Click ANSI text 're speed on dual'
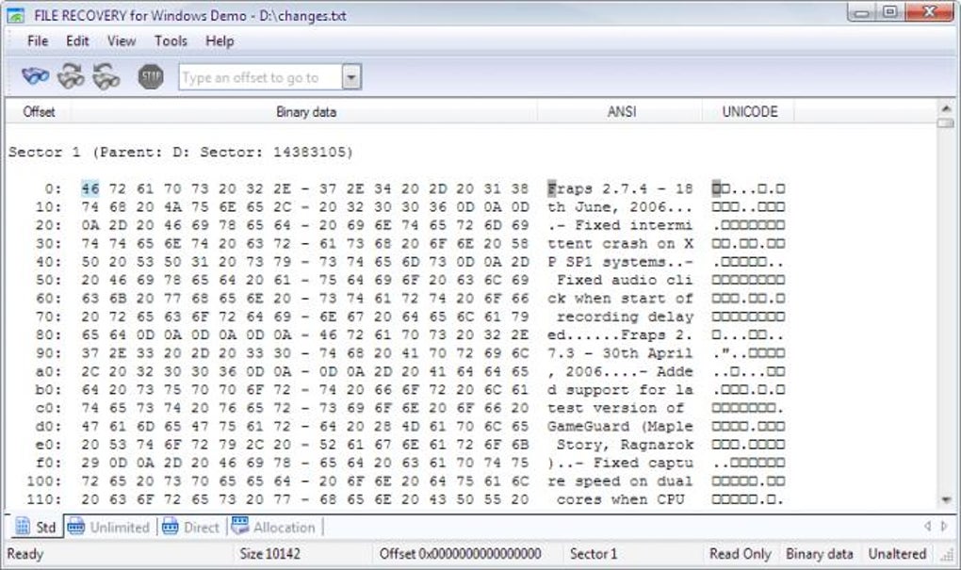 [620, 481]
